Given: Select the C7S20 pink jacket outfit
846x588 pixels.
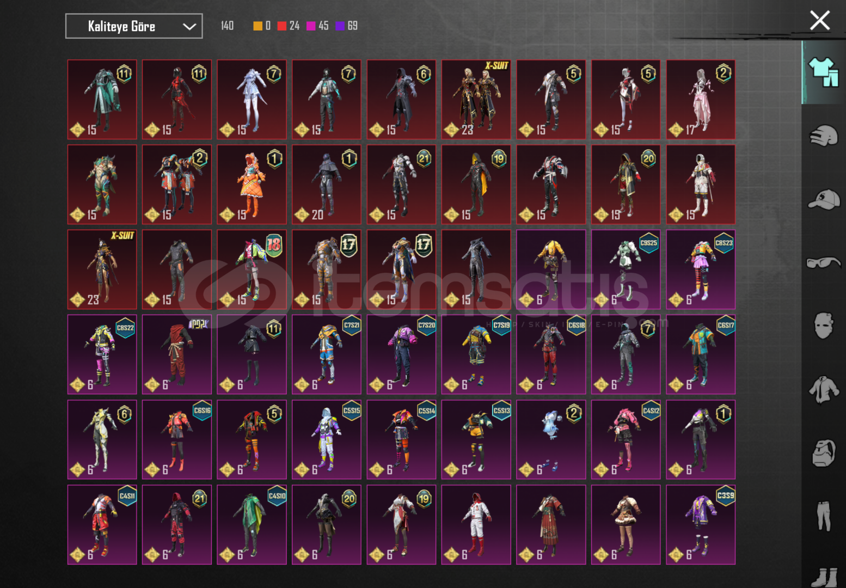Looking at the screenshot, I should [402, 354].
